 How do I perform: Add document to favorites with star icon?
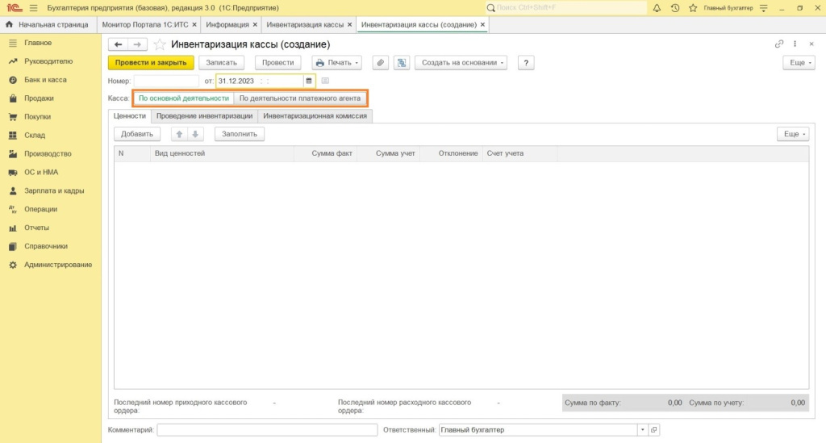[160, 44]
